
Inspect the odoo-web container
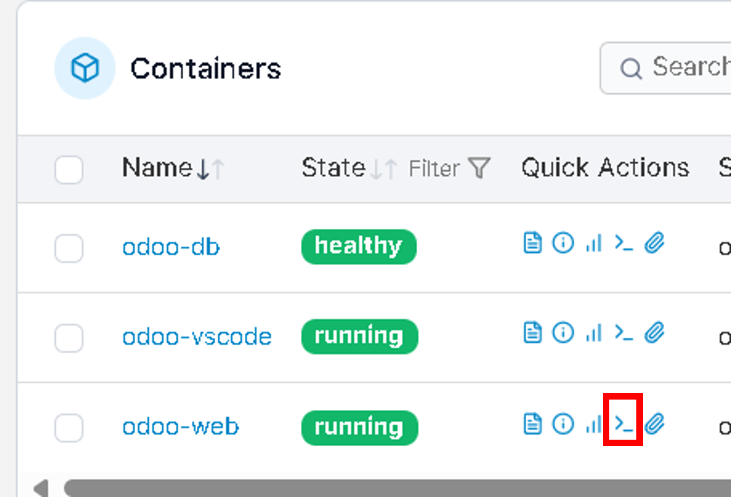click(x=563, y=424)
